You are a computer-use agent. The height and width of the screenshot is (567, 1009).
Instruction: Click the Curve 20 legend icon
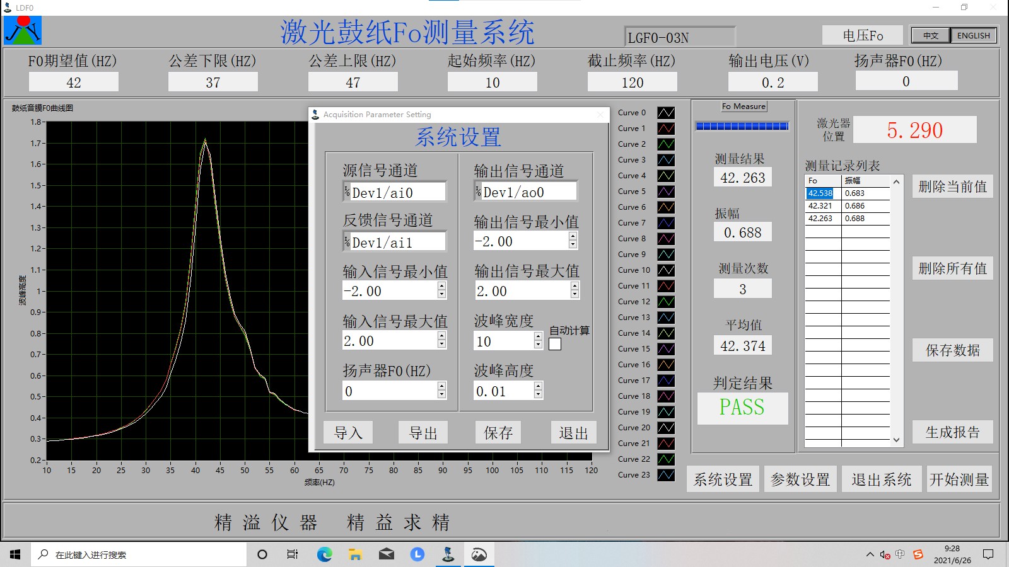[666, 428]
